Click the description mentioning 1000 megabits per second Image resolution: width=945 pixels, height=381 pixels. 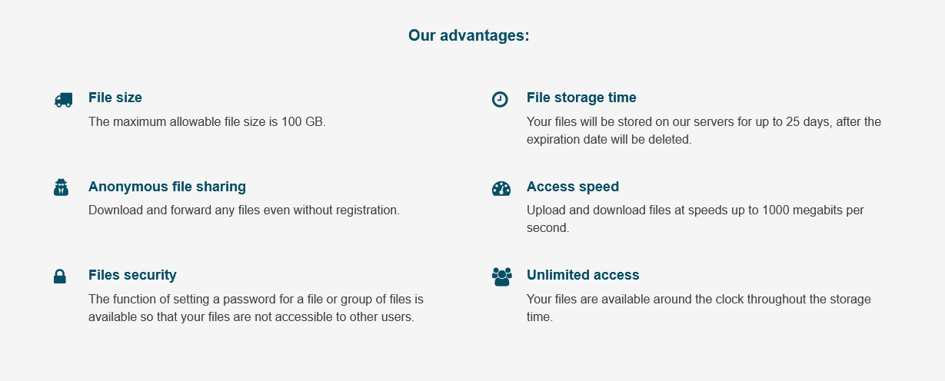coord(695,219)
